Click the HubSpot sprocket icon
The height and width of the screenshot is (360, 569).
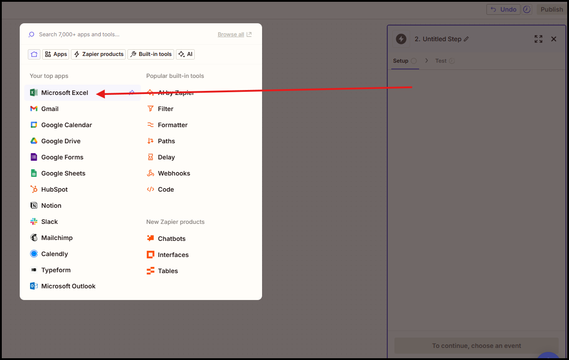[x=34, y=189]
